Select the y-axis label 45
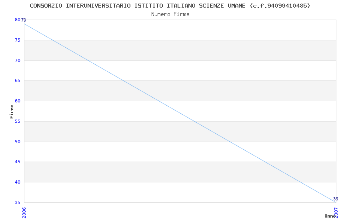The width and height of the screenshot is (340, 220). pyautogui.click(x=18, y=162)
